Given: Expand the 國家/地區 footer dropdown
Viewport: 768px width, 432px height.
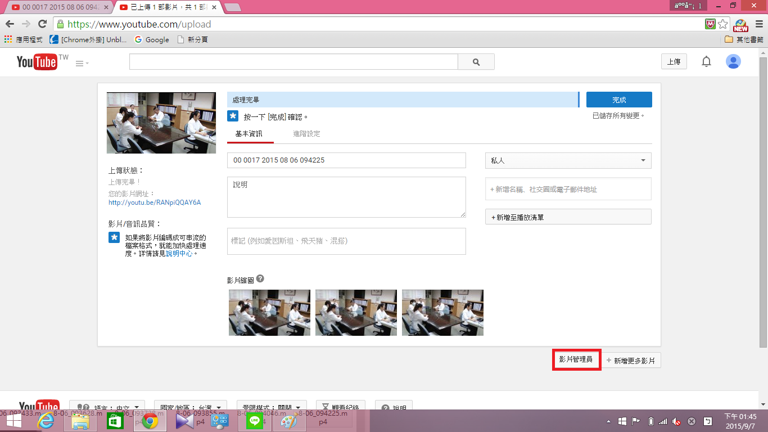Looking at the screenshot, I should coord(190,407).
